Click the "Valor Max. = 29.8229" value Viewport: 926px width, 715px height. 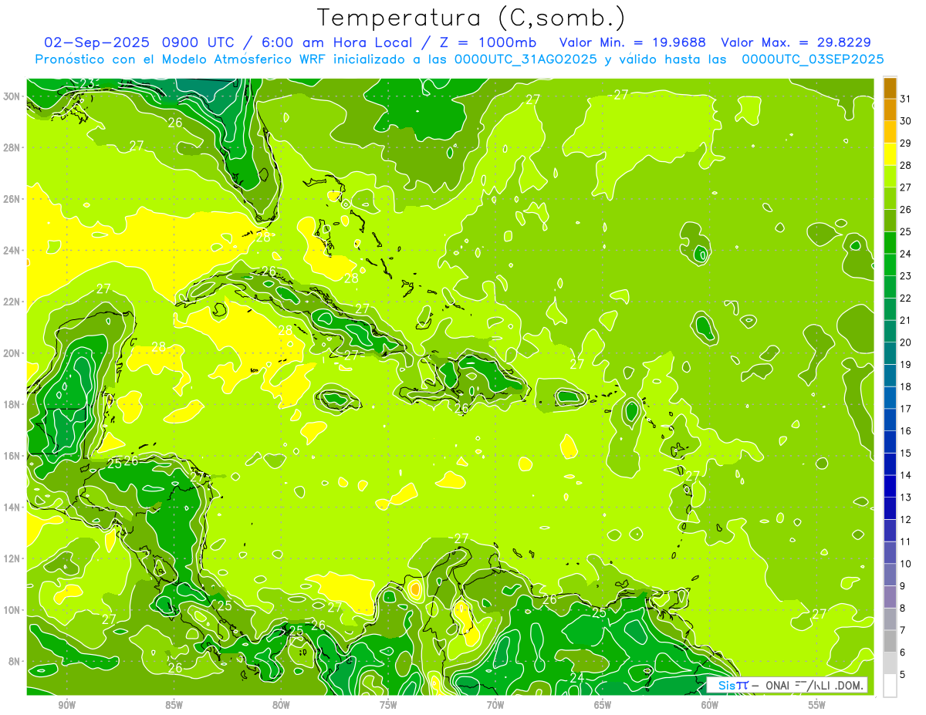[796, 42]
